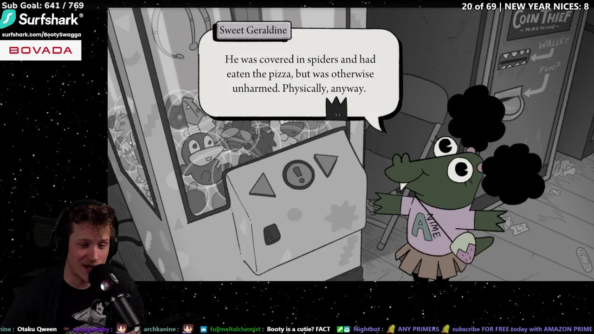594x334 pixels.
Task: Click the BOVADA sponsor banner
Action: click(x=41, y=50)
